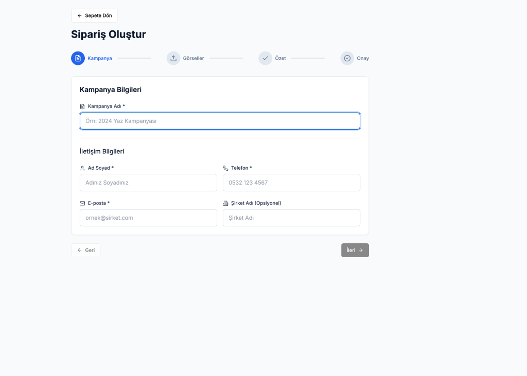
Task: Click the Onay circle-check step icon
Action: click(x=347, y=58)
